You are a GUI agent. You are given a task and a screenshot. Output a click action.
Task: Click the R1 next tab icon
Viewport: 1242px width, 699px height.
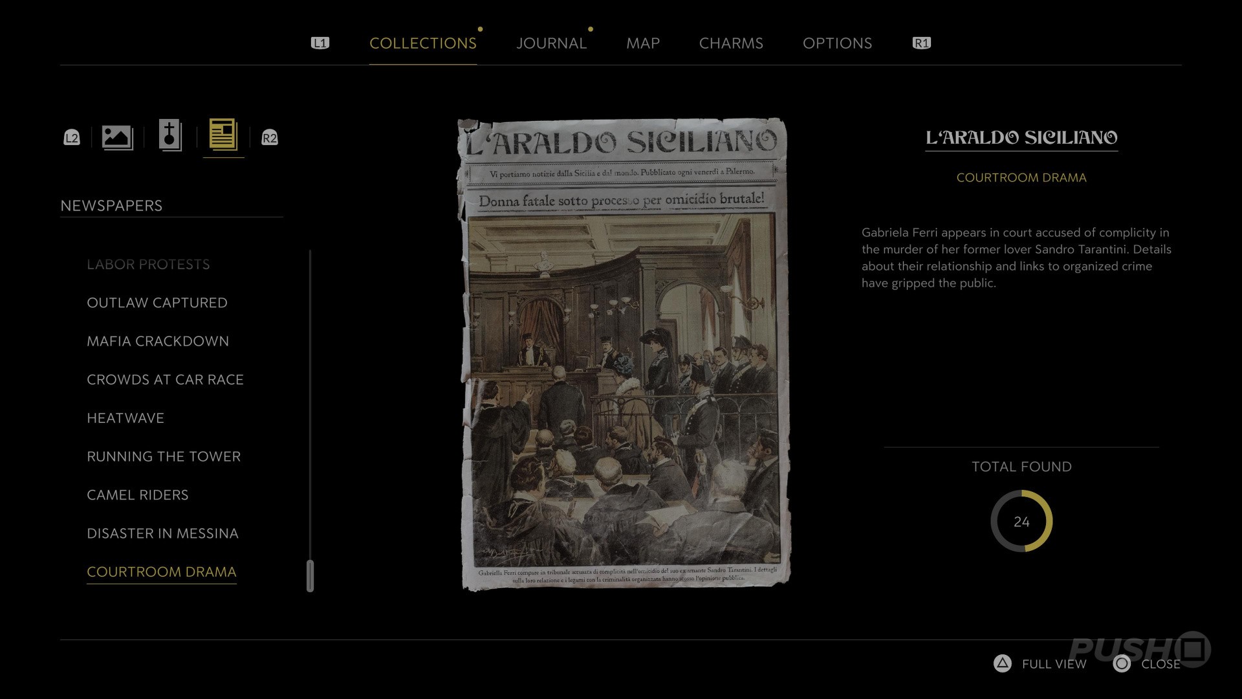tap(922, 43)
